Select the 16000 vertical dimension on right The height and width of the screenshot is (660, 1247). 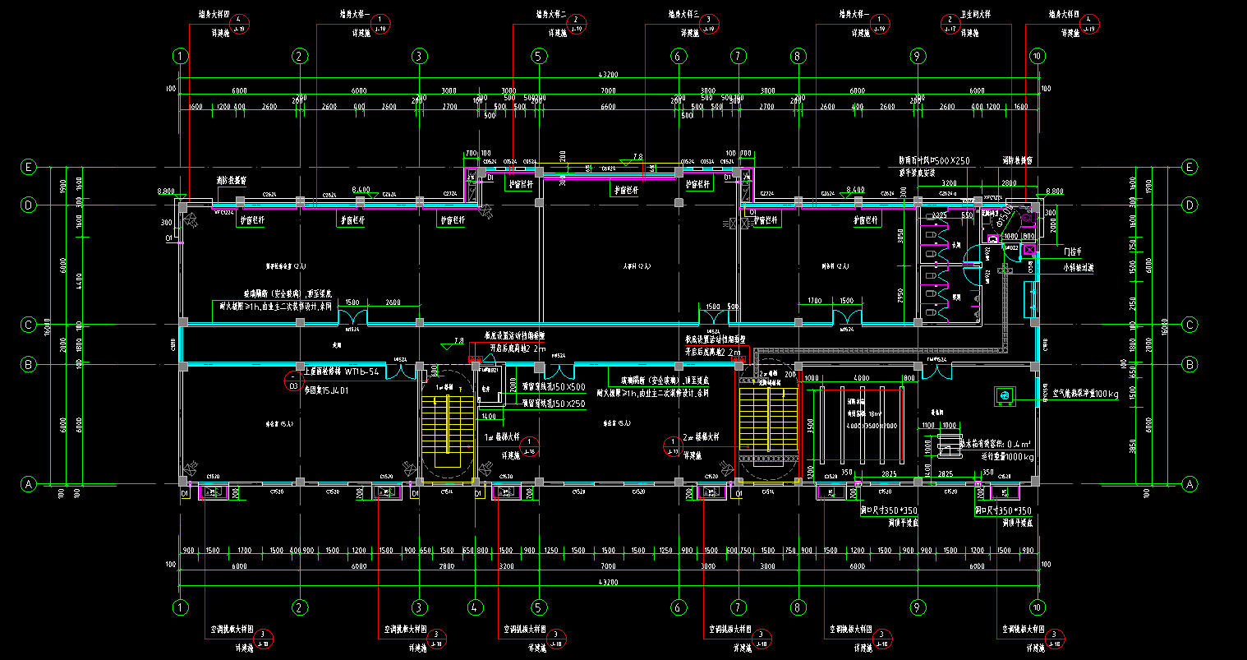pyautogui.click(x=1164, y=325)
